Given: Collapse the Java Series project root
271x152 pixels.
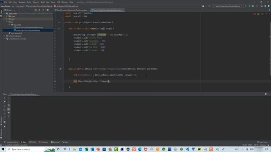Looking at the screenshot, I should [4, 14].
